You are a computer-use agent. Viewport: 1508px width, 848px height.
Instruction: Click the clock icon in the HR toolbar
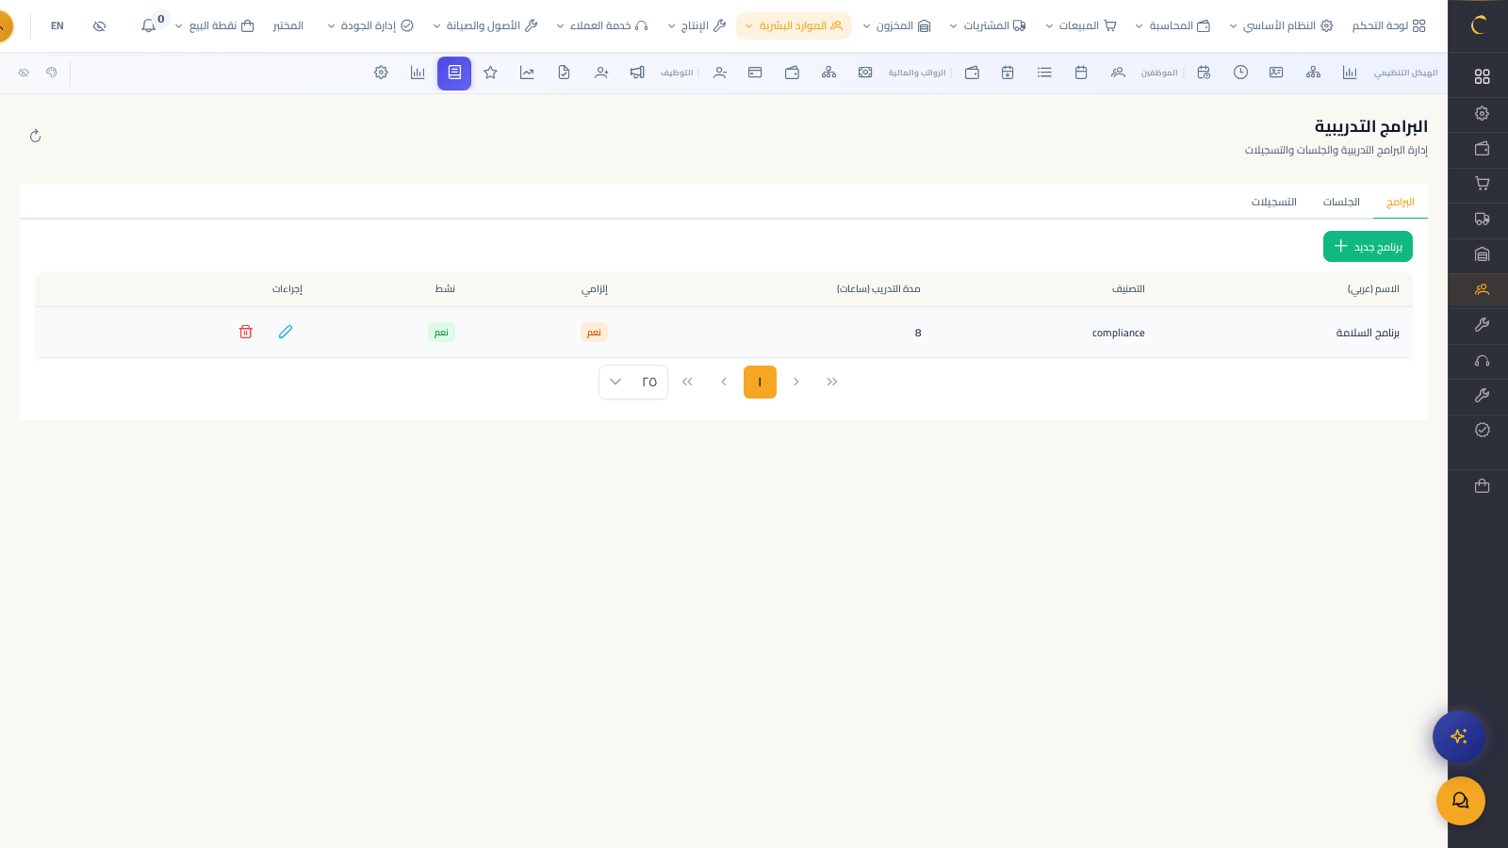click(x=1240, y=73)
